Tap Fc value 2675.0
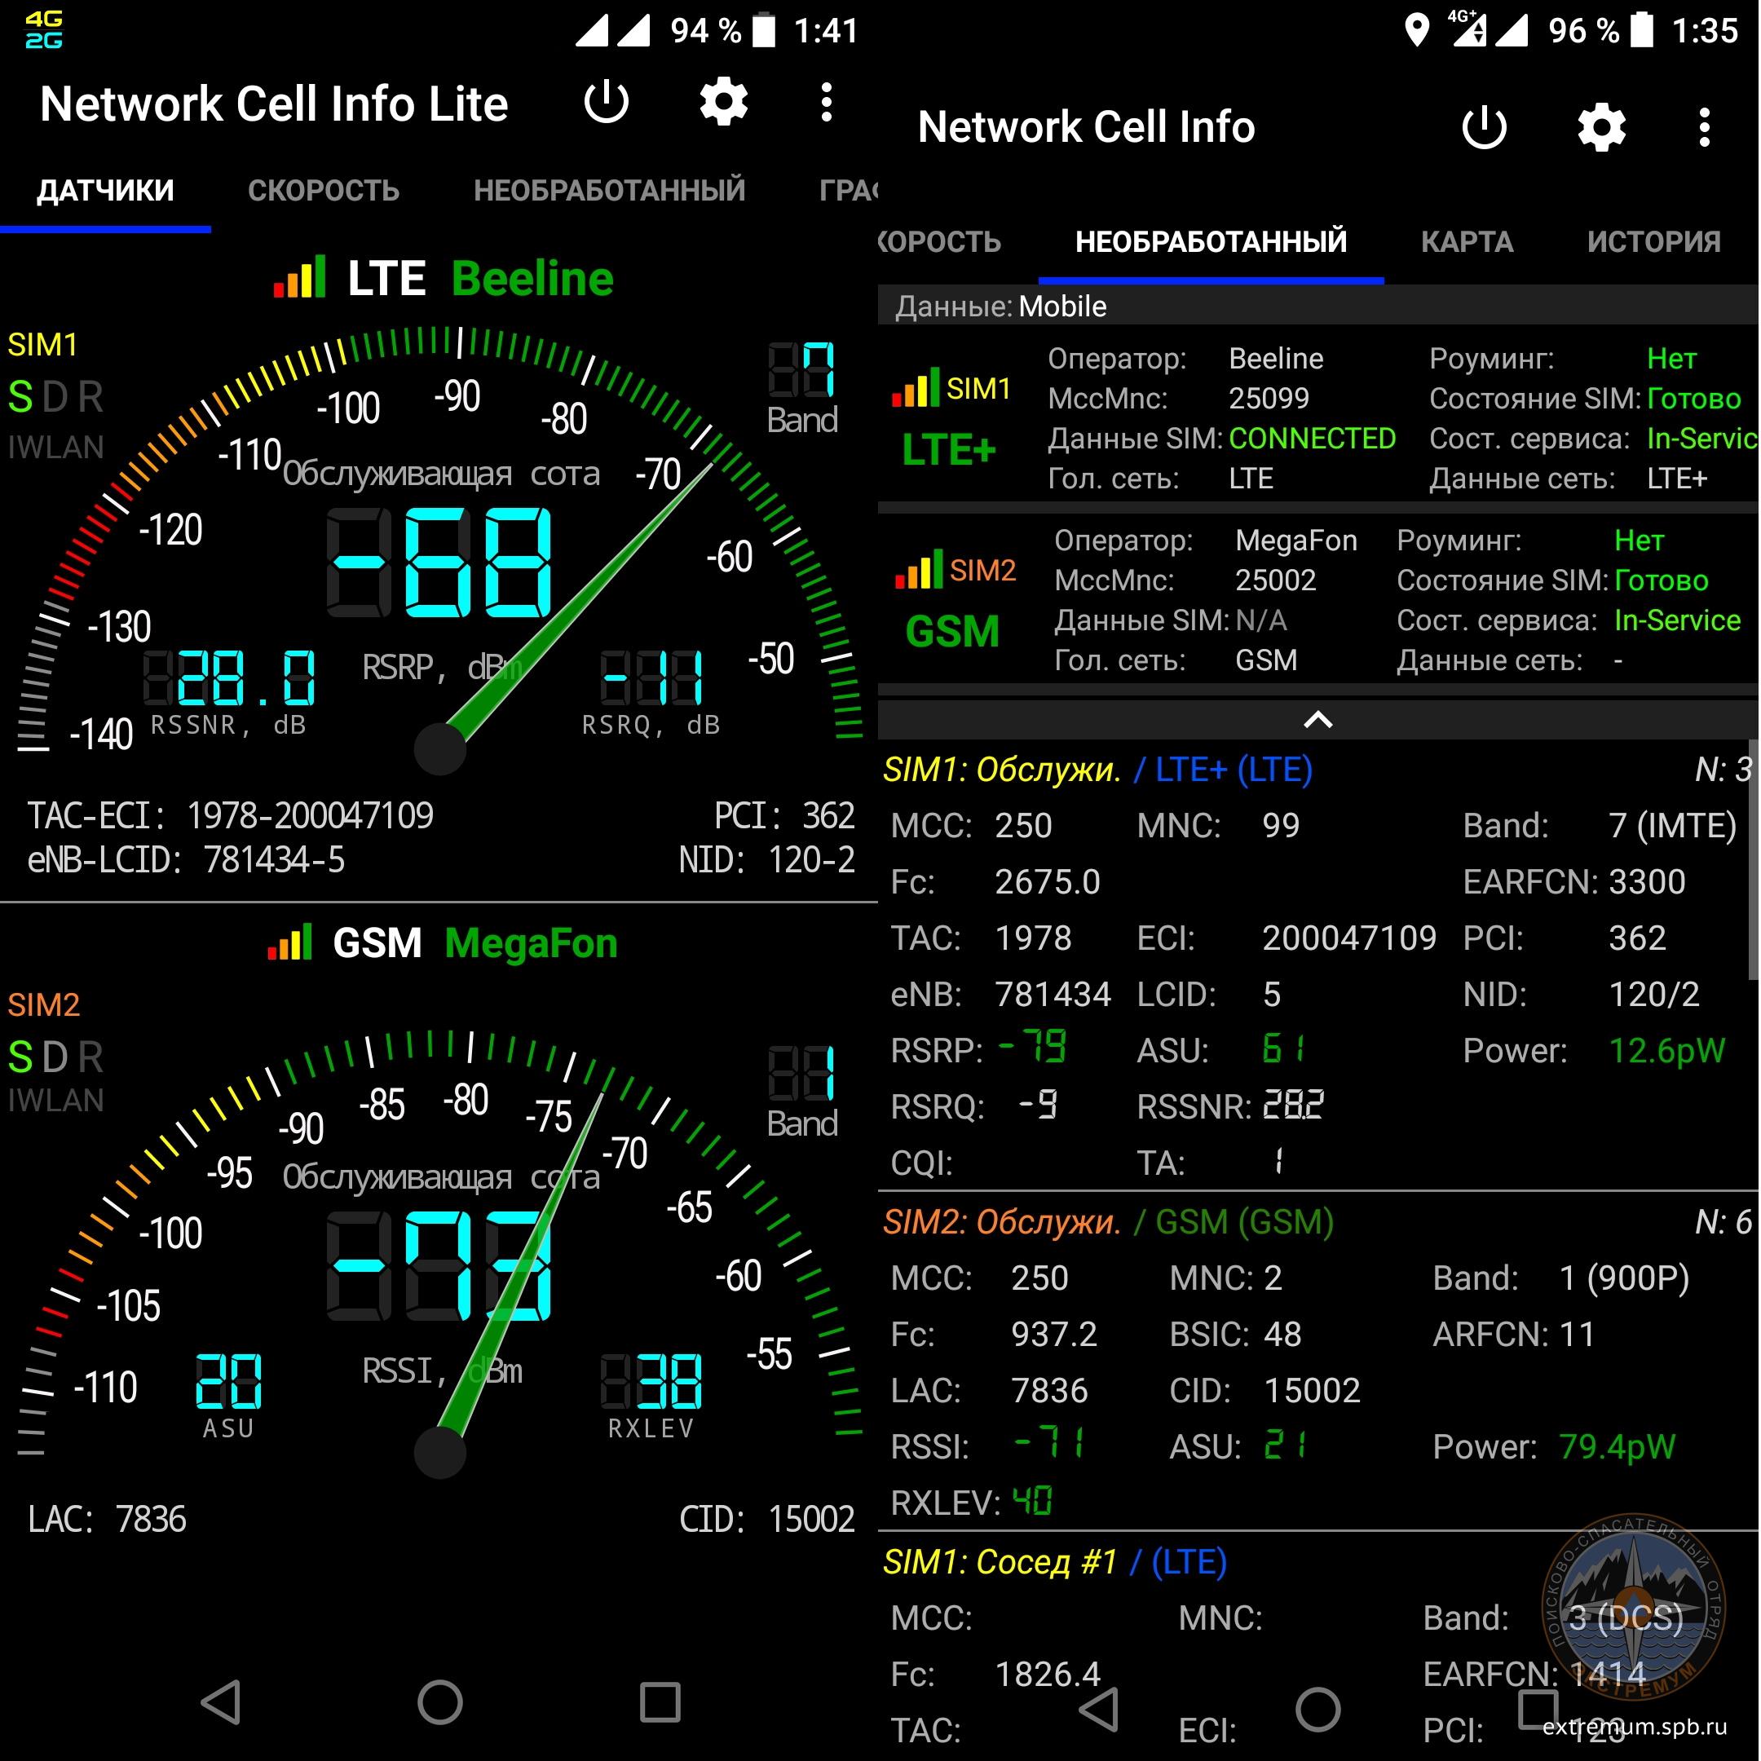 pyautogui.click(x=1048, y=881)
